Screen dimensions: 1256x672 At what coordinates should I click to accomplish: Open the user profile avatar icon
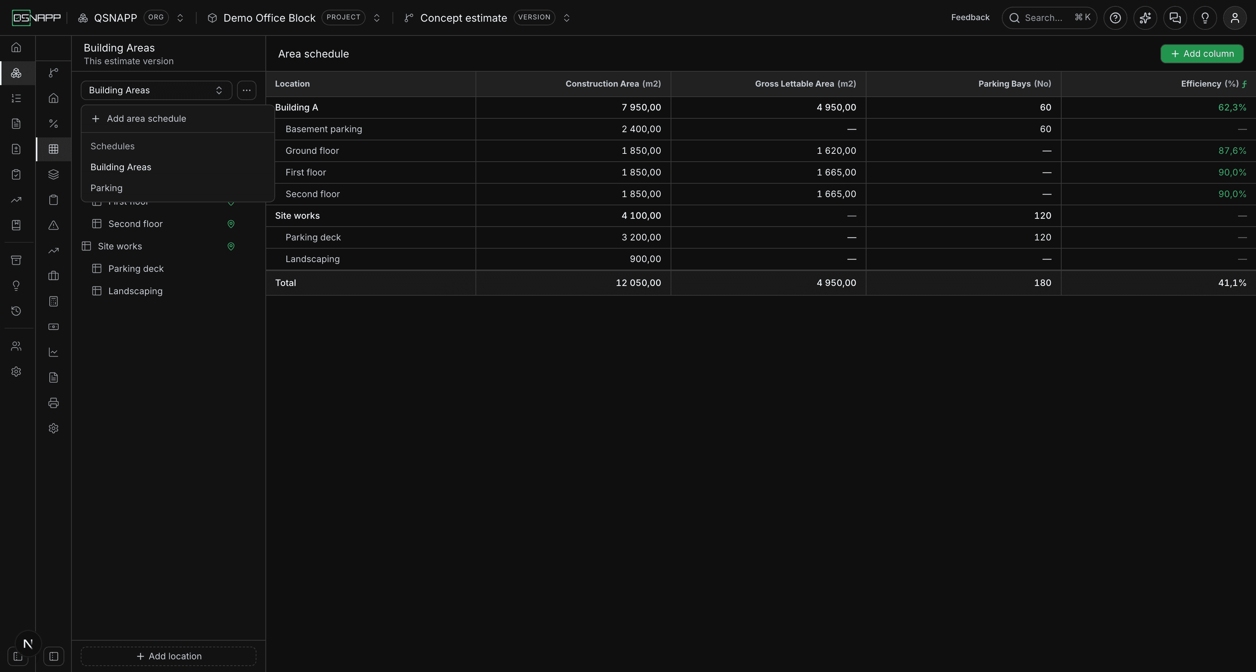1235,18
